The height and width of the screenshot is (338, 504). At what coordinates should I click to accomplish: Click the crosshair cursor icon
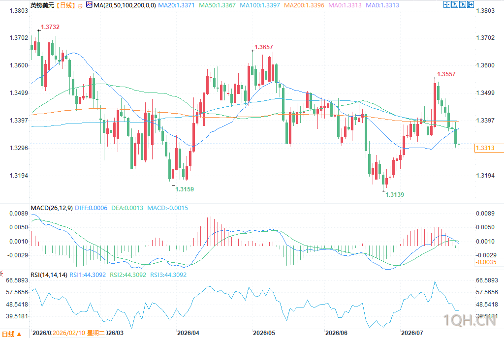tap(447, 4)
